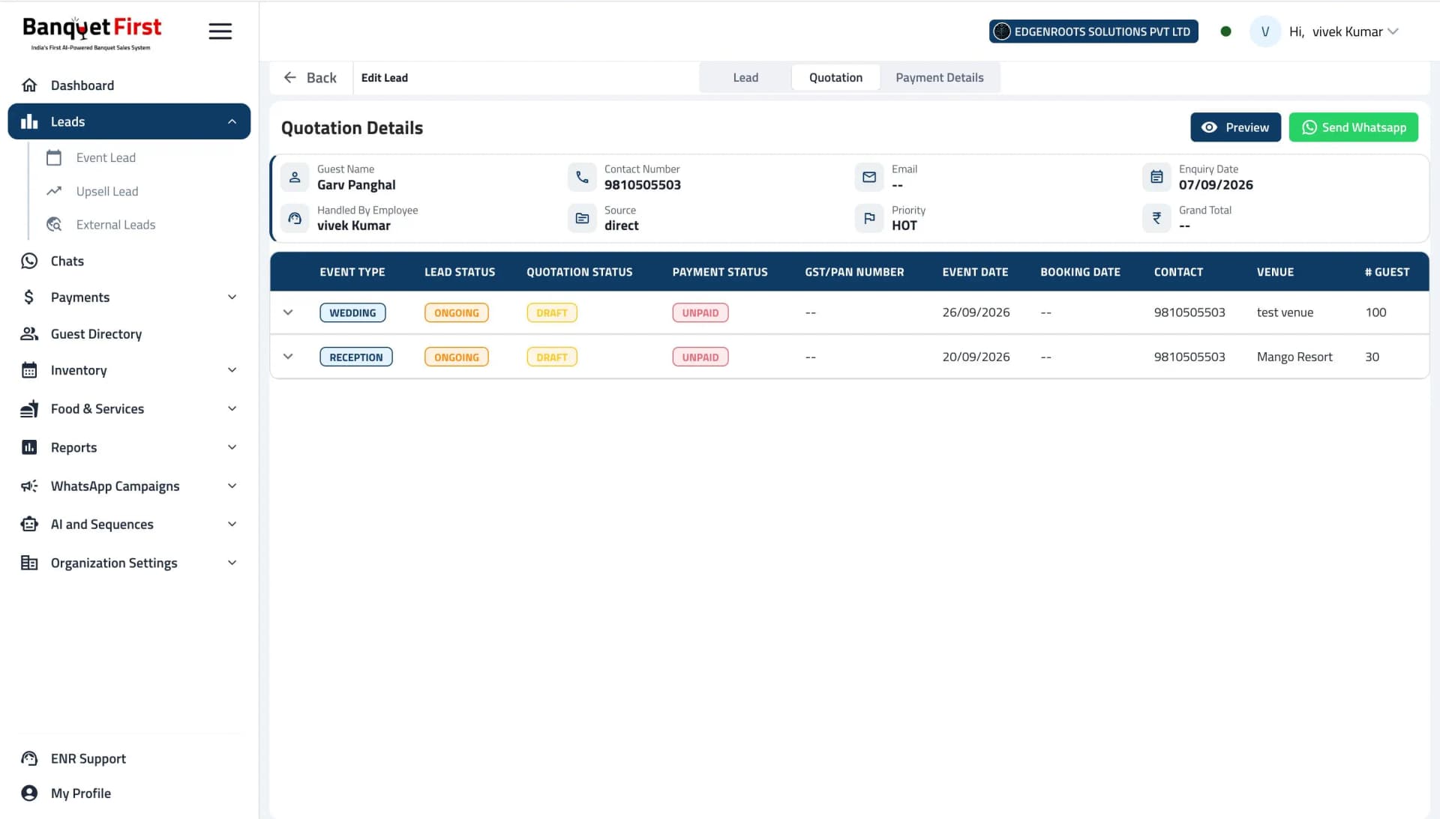Click the Upsell Lead trend icon

point(54,191)
